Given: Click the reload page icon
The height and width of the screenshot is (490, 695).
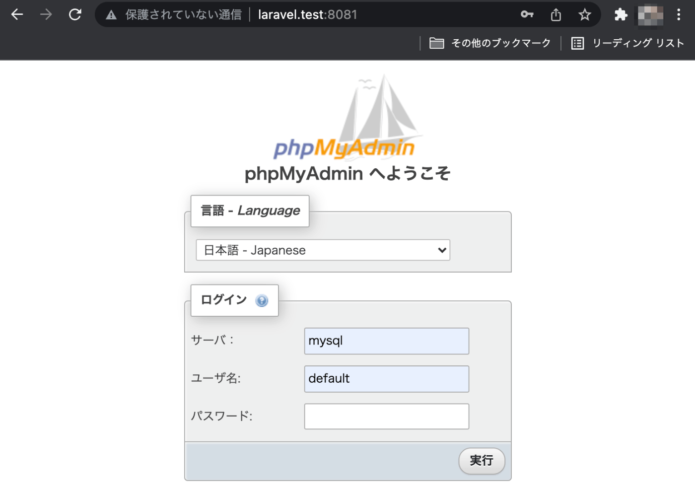Looking at the screenshot, I should click(75, 14).
